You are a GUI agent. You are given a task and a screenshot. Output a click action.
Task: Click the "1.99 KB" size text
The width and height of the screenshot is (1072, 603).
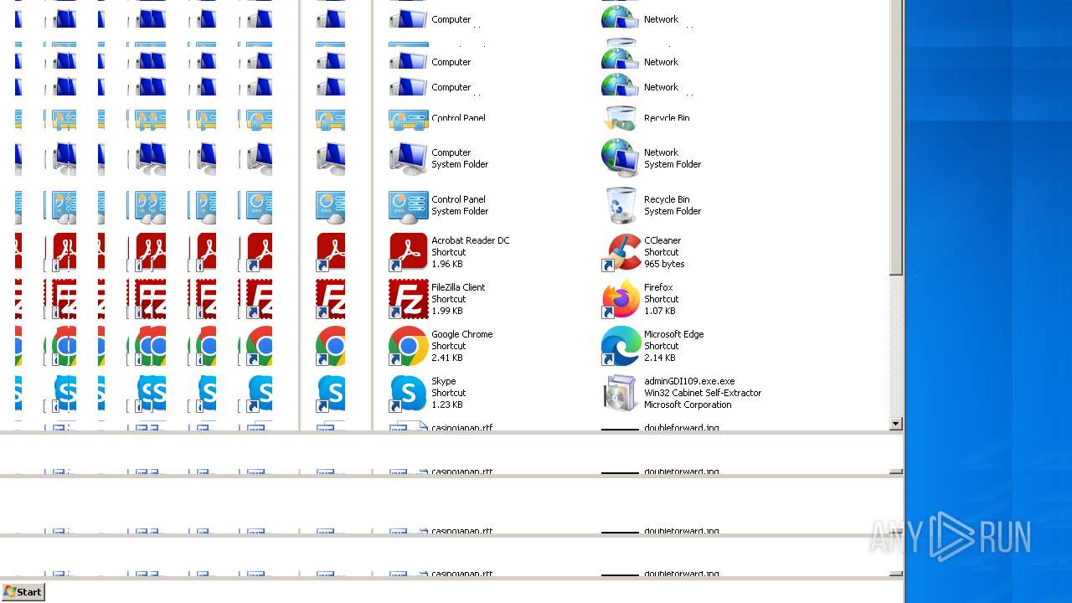click(447, 311)
